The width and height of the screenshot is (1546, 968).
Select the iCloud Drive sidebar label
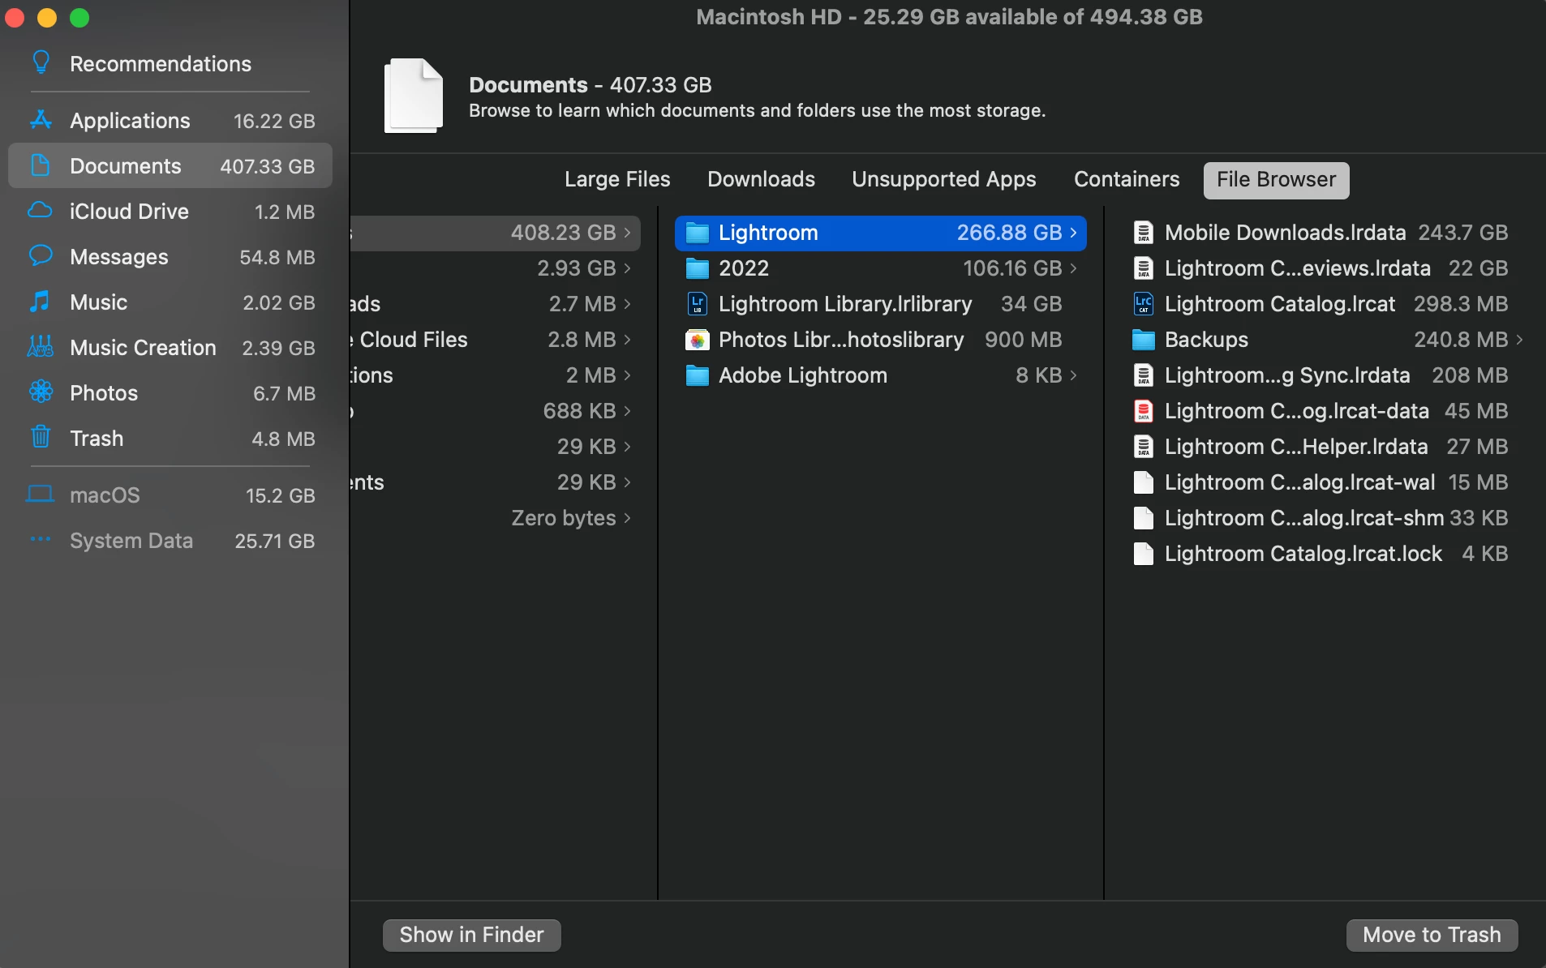click(129, 212)
